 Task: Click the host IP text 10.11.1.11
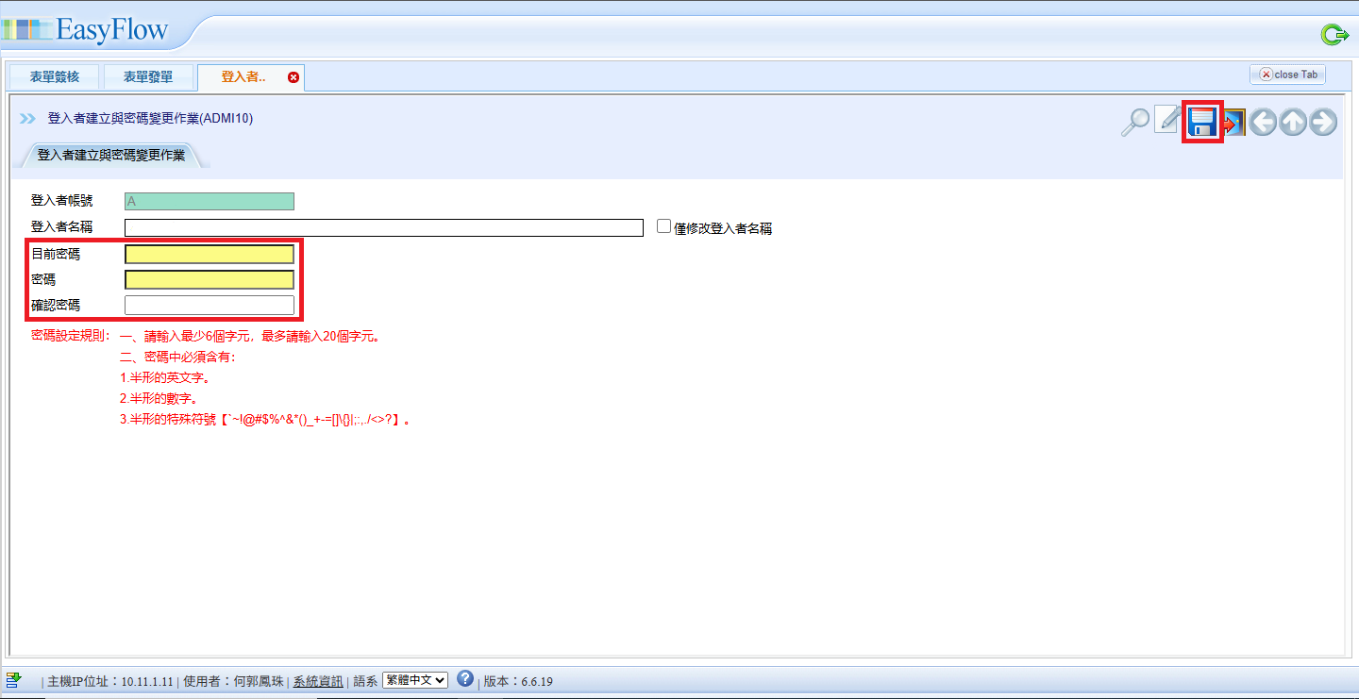pyautogui.click(x=147, y=681)
